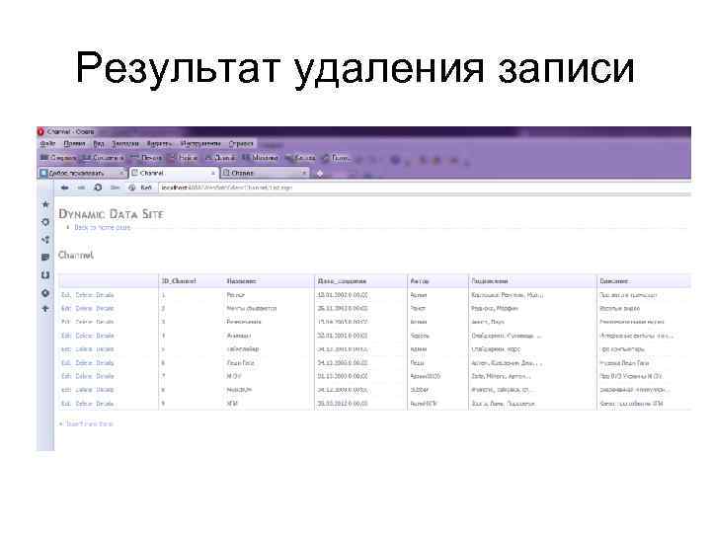Sort by the ID_Channel column header

179,281
